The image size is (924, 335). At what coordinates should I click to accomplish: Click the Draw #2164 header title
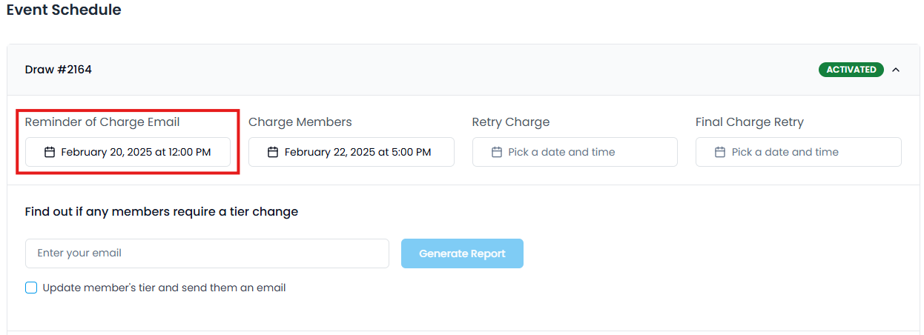(x=59, y=70)
